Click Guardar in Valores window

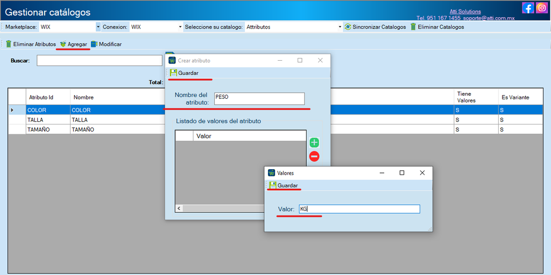(288, 185)
